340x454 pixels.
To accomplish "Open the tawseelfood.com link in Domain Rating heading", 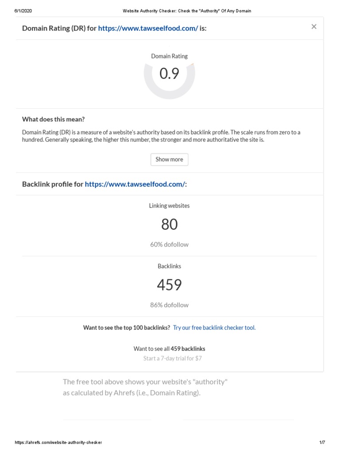I will (148, 28).
